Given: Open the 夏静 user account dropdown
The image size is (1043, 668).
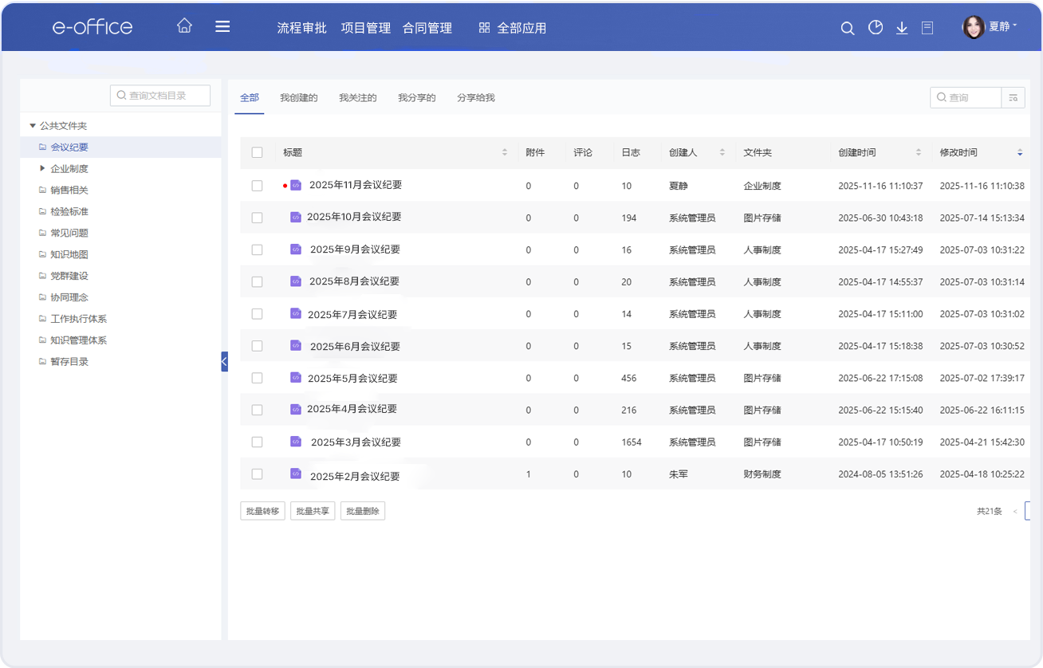Looking at the screenshot, I should (990, 27).
